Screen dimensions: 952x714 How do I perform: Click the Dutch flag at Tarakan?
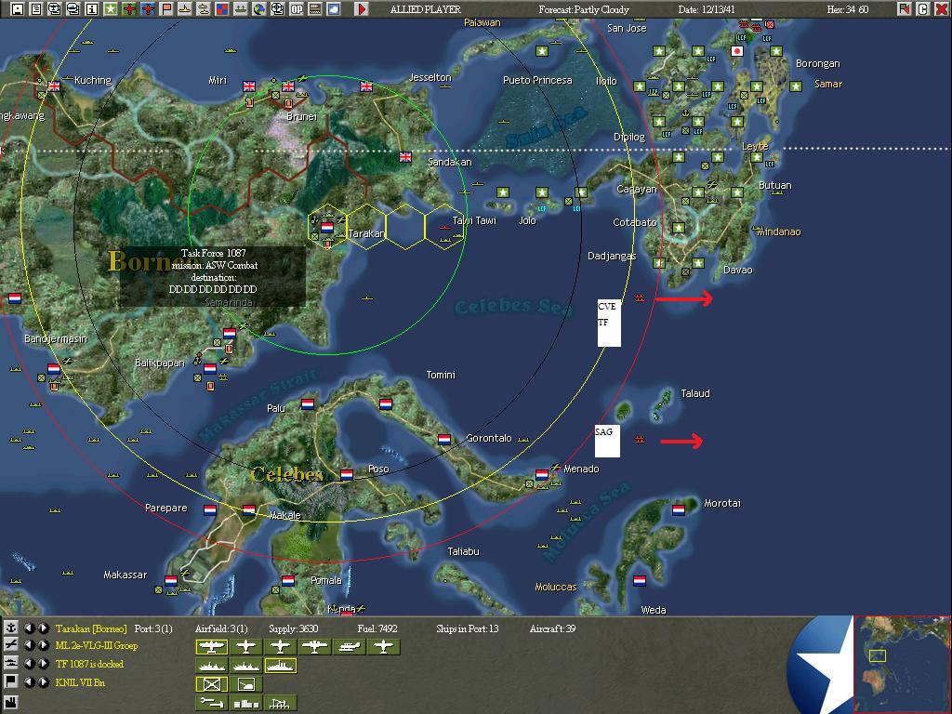(x=327, y=228)
